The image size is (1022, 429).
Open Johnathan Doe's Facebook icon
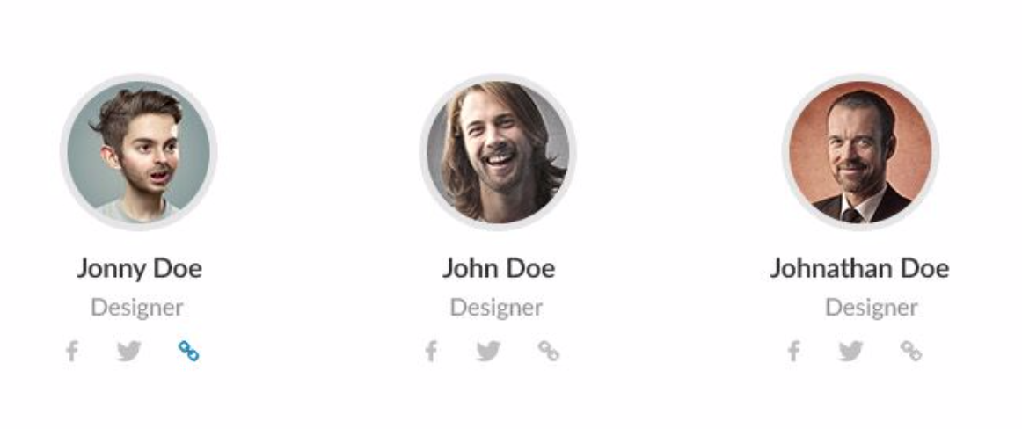pyautogui.click(x=793, y=352)
